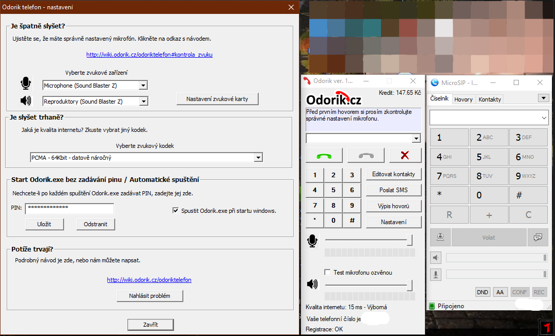Click Poslat SMS in Odorik
The height and width of the screenshot is (336, 555).
[393, 190]
